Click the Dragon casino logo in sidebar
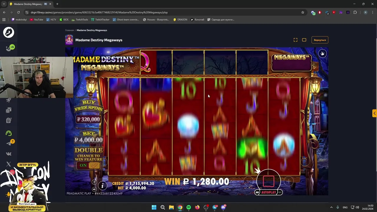Viewport: 377px width, 212px height. pyautogui.click(x=9, y=32)
